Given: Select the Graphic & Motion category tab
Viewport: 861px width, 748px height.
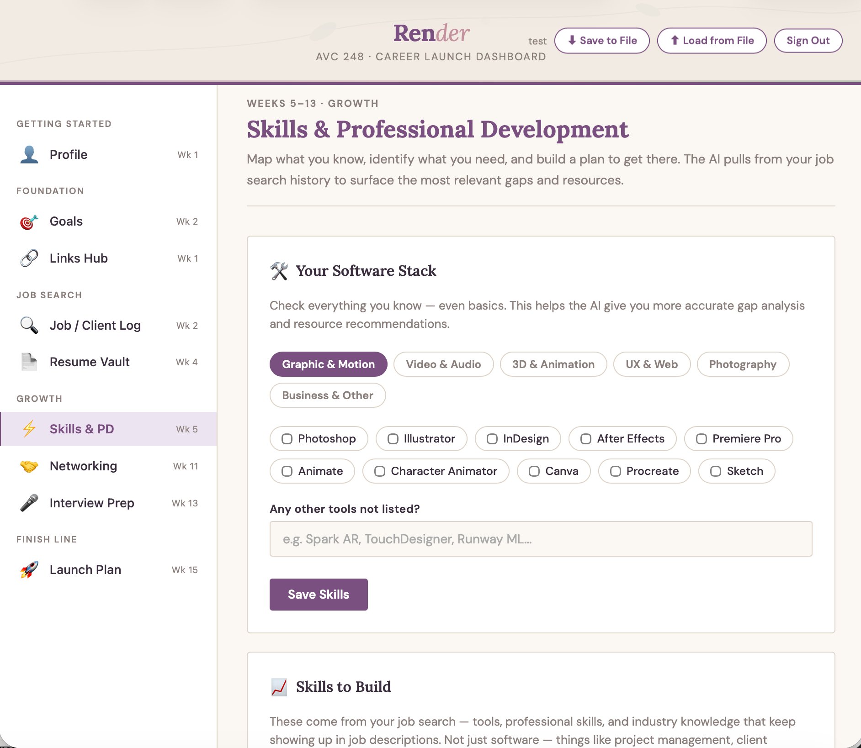Looking at the screenshot, I should click(328, 364).
